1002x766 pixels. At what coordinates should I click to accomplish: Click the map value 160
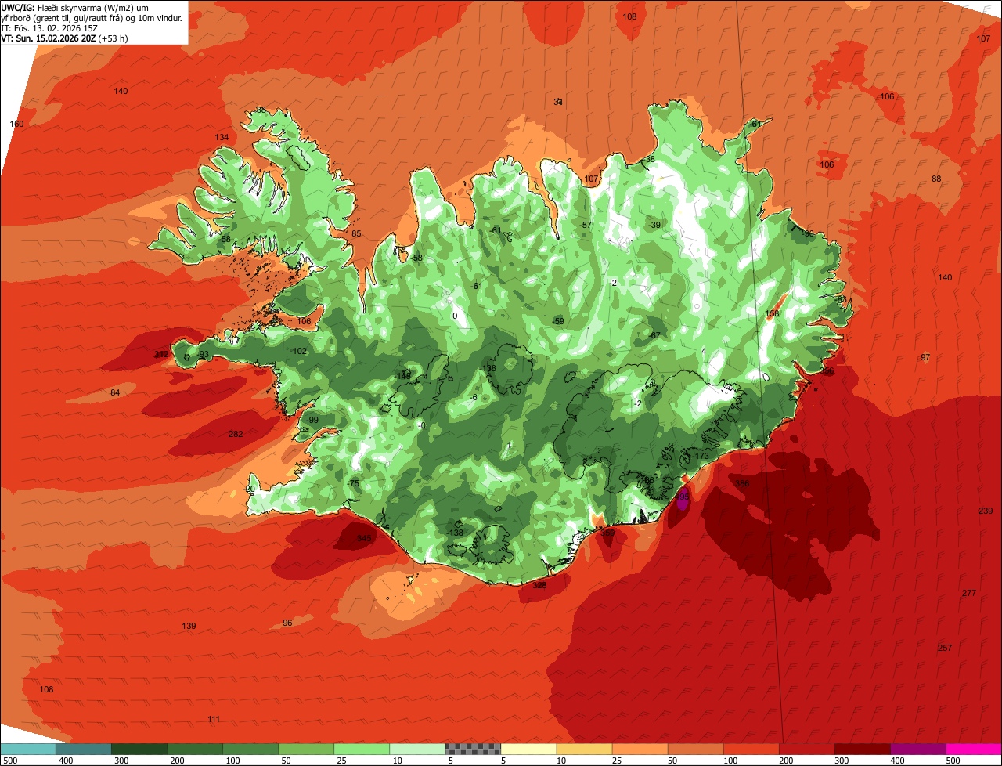point(16,125)
